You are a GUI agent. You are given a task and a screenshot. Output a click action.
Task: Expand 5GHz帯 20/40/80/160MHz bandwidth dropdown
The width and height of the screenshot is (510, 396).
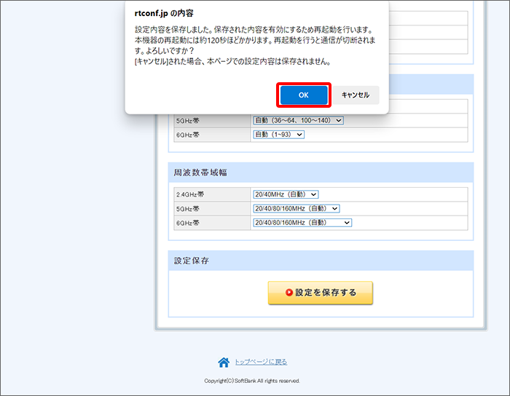point(296,208)
